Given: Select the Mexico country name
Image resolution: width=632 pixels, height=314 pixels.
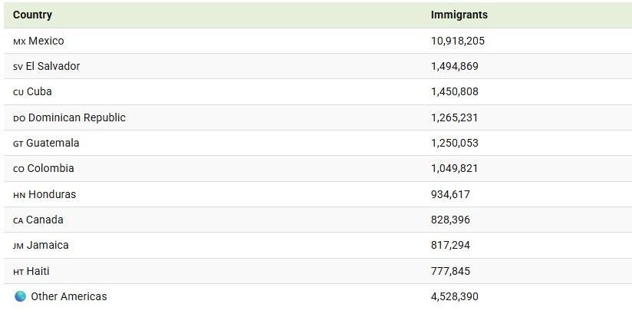Looking at the screenshot, I should 46,41.
